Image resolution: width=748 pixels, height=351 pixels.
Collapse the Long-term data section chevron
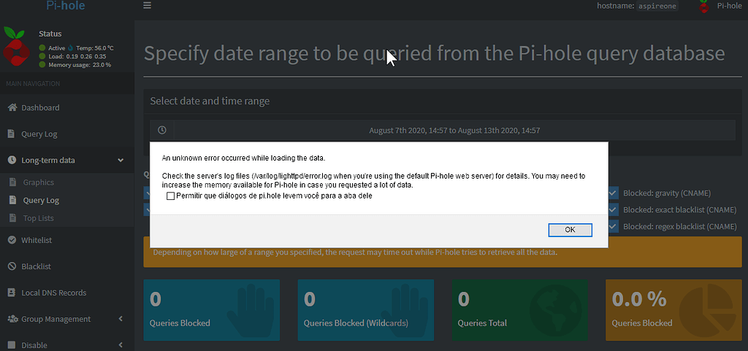click(x=121, y=161)
